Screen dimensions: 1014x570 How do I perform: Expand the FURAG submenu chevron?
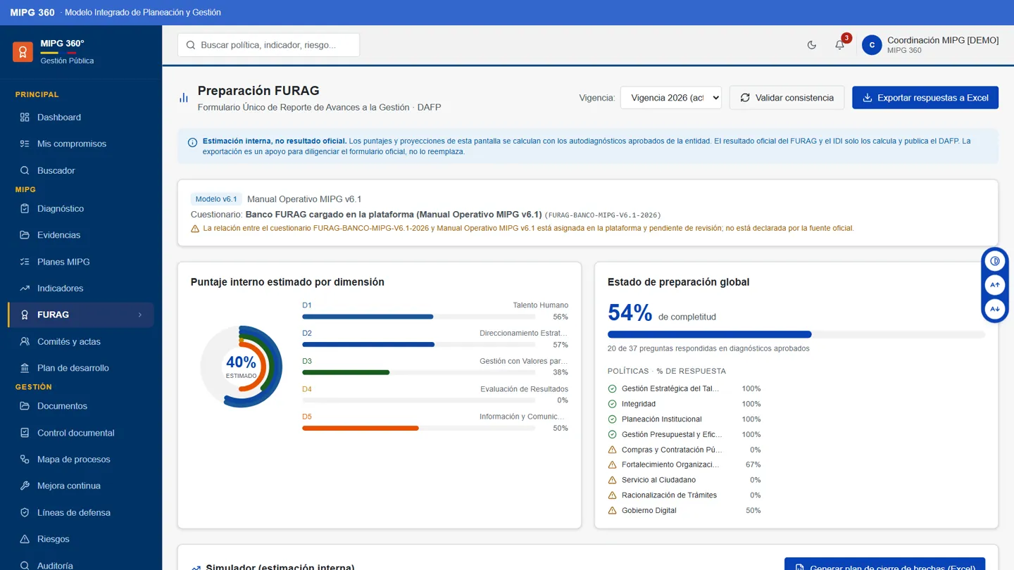point(140,315)
